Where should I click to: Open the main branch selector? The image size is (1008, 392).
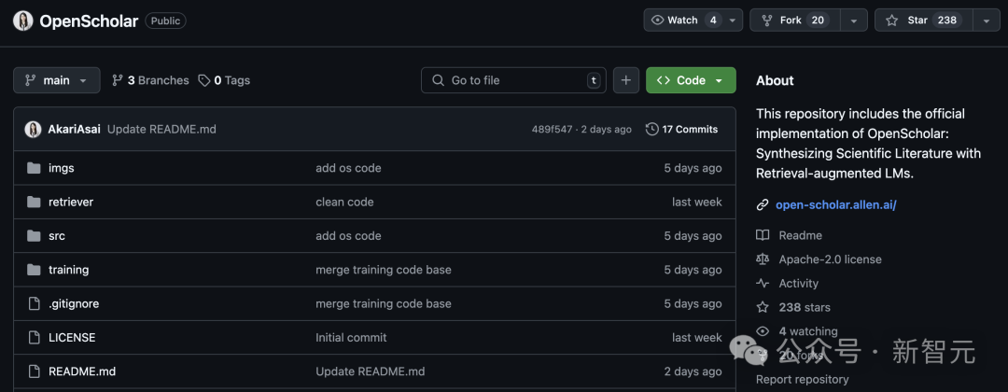tap(57, 80)
